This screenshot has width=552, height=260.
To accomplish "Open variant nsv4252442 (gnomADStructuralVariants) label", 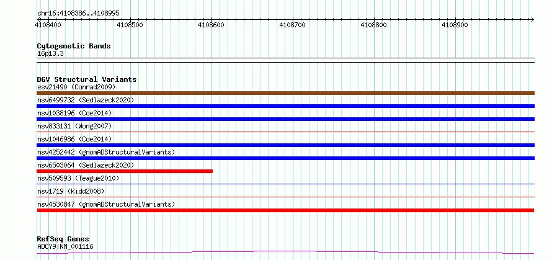I will [106, 152].
